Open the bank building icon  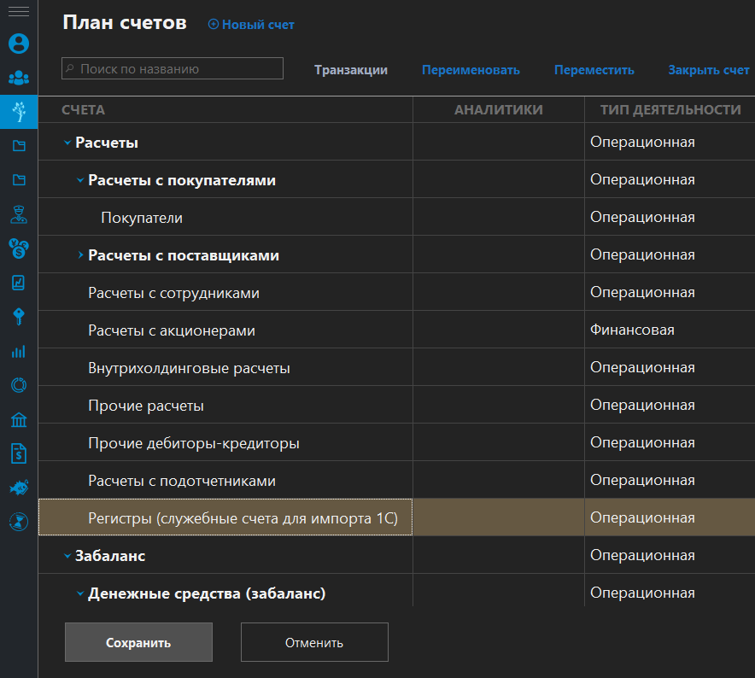(18, 419)
